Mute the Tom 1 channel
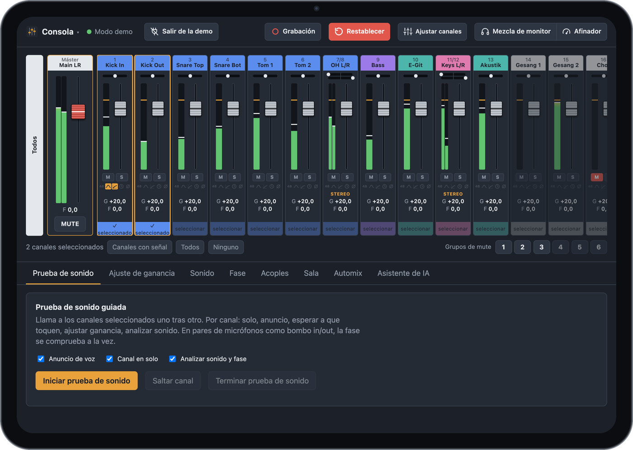633x450 pixels. [x=258, y=177]
